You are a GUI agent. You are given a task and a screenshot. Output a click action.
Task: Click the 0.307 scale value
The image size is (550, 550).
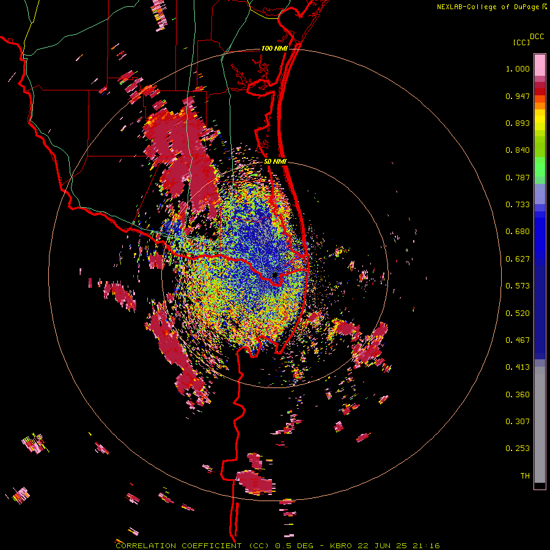518,422
